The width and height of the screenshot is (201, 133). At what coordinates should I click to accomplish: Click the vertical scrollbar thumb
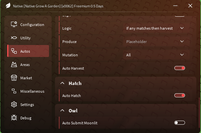199,112
